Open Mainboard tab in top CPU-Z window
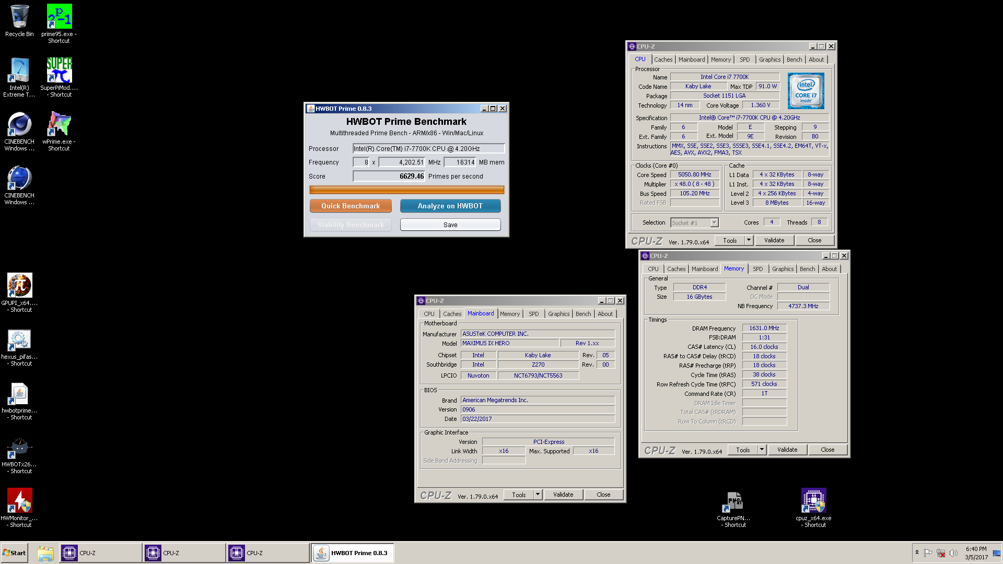The height and width of the screenshot is (564, 1003). [x=692, y=60]
